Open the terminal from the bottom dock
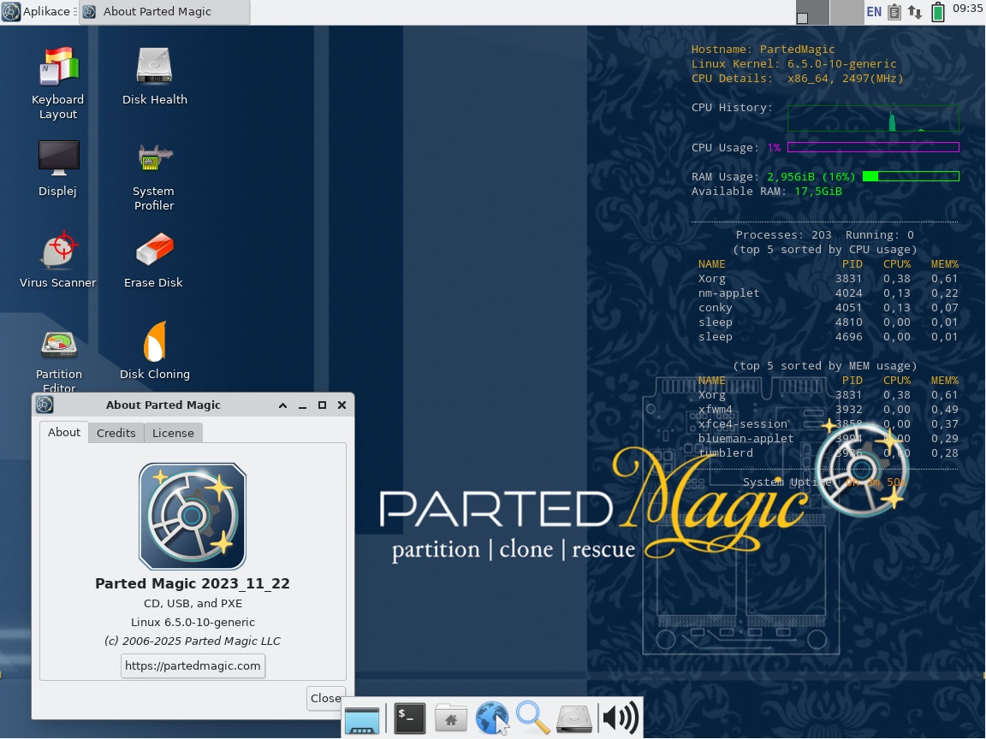Image resolution: width=986 pixels, height=739 pixels. pyautogui.click(x=410, y=718)
